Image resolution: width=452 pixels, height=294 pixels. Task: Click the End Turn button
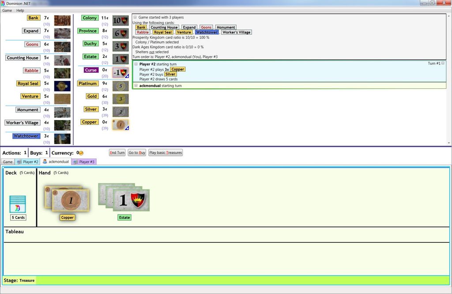(x=117, y=152)
